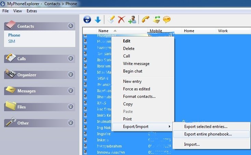251x155 pixels.
Task: Sort by the Mobile column header
Action: 164,31
